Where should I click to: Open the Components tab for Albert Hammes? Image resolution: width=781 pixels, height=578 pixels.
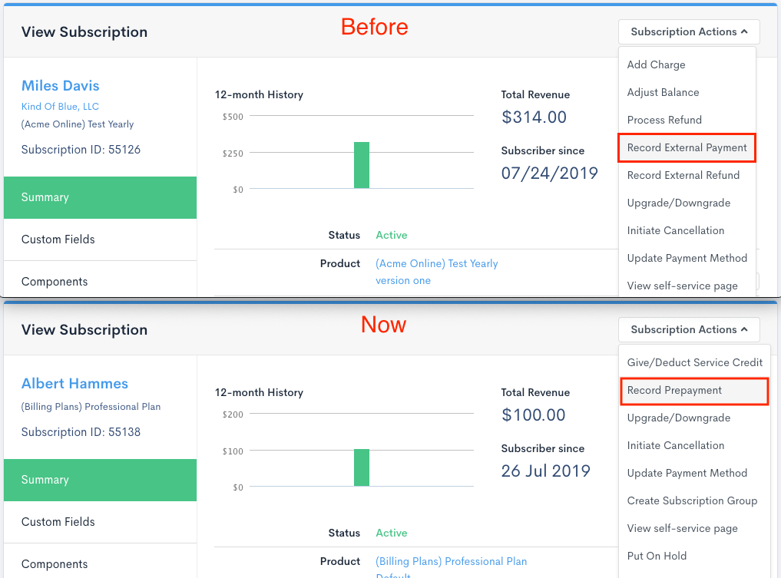point(54,563)
